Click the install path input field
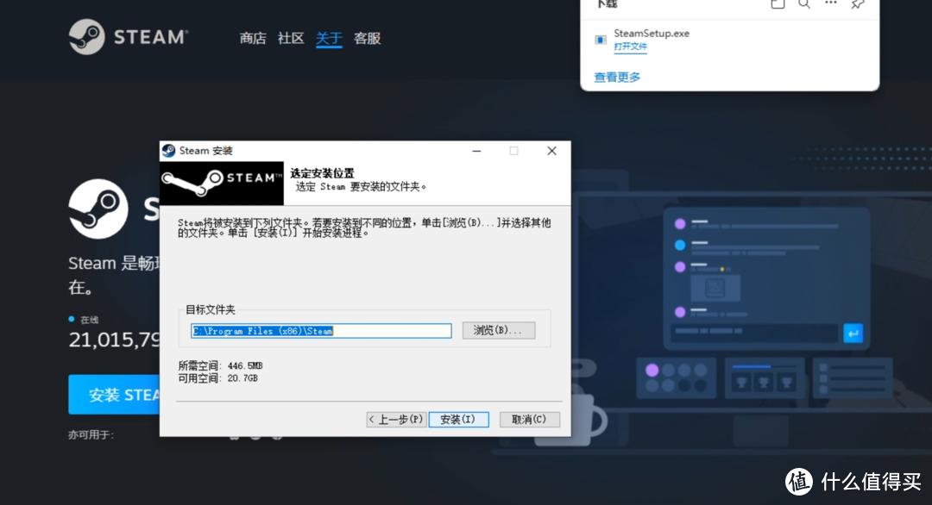This screenshot has width=932, height=505. pos(319,331)
